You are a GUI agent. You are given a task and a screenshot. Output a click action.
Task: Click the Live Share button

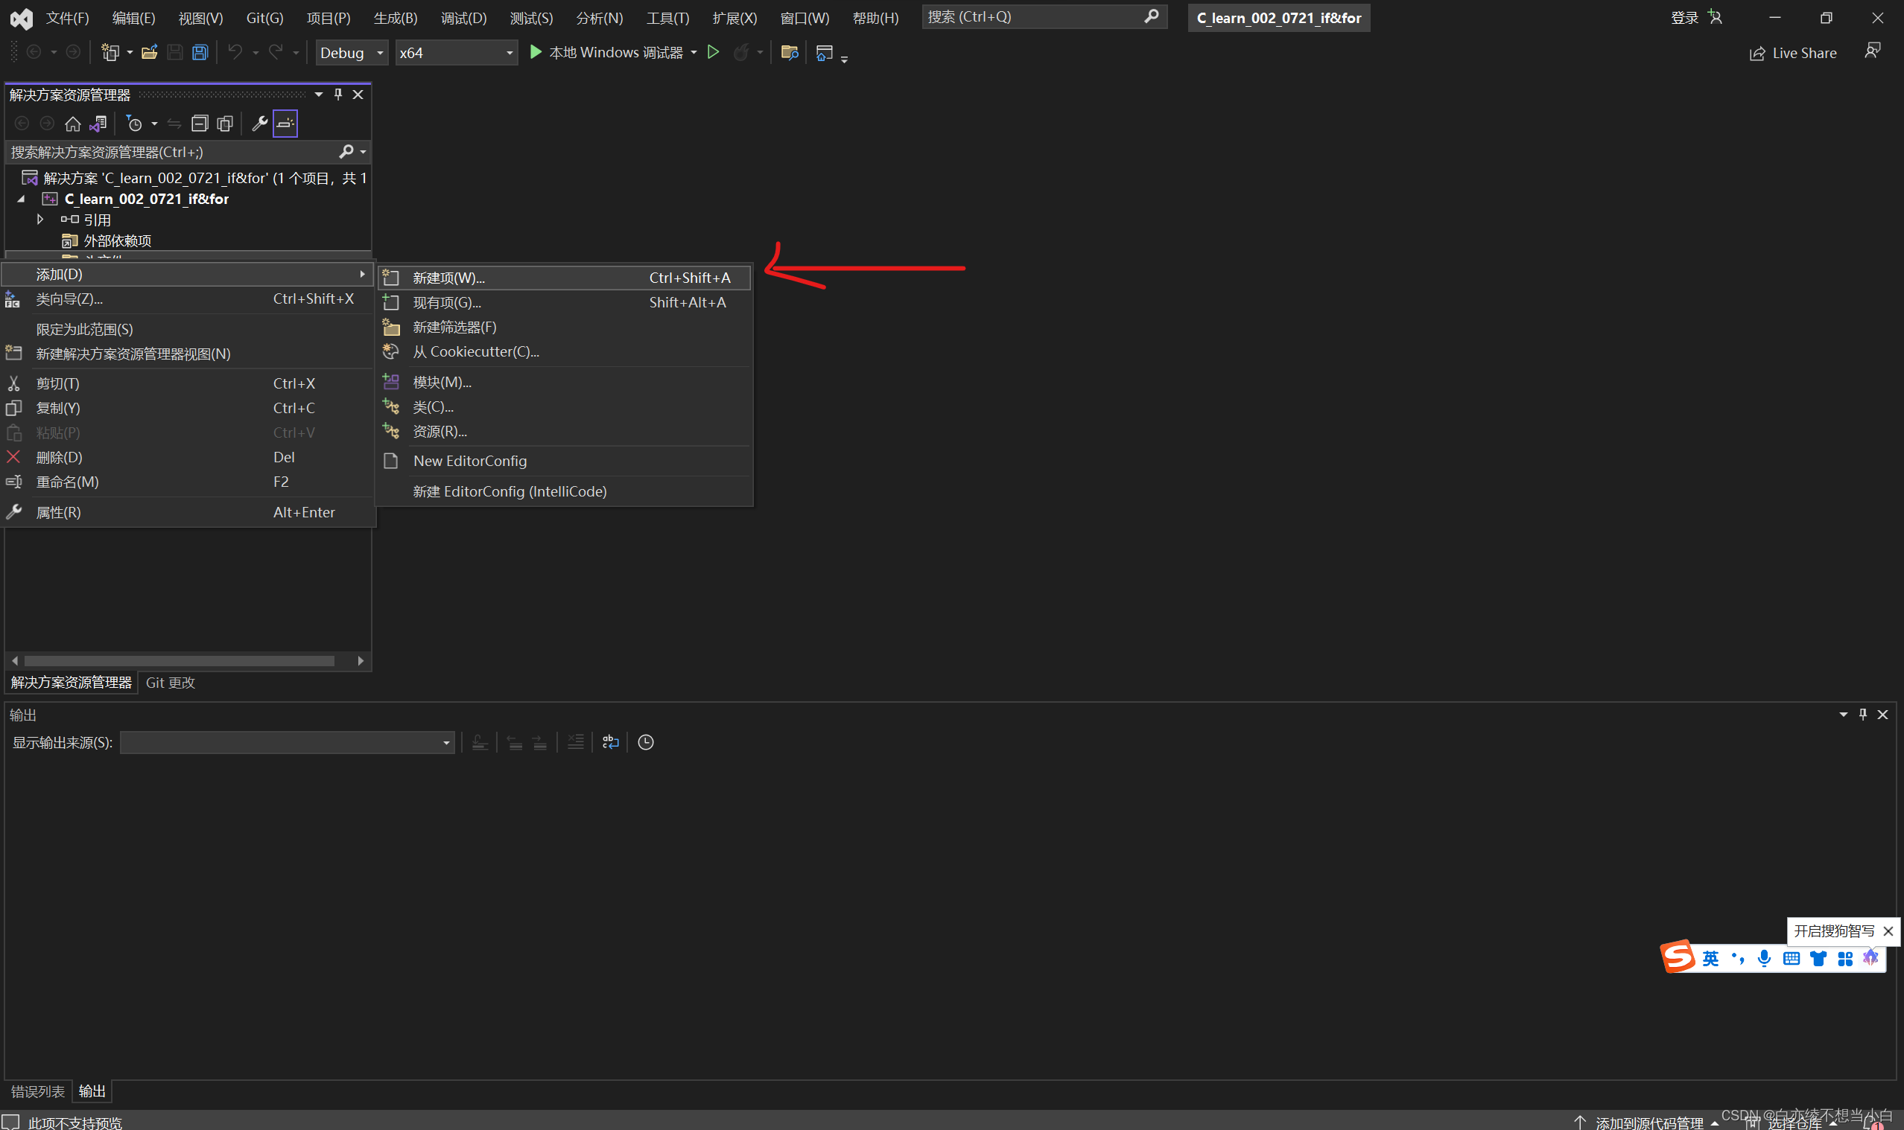1793,54
